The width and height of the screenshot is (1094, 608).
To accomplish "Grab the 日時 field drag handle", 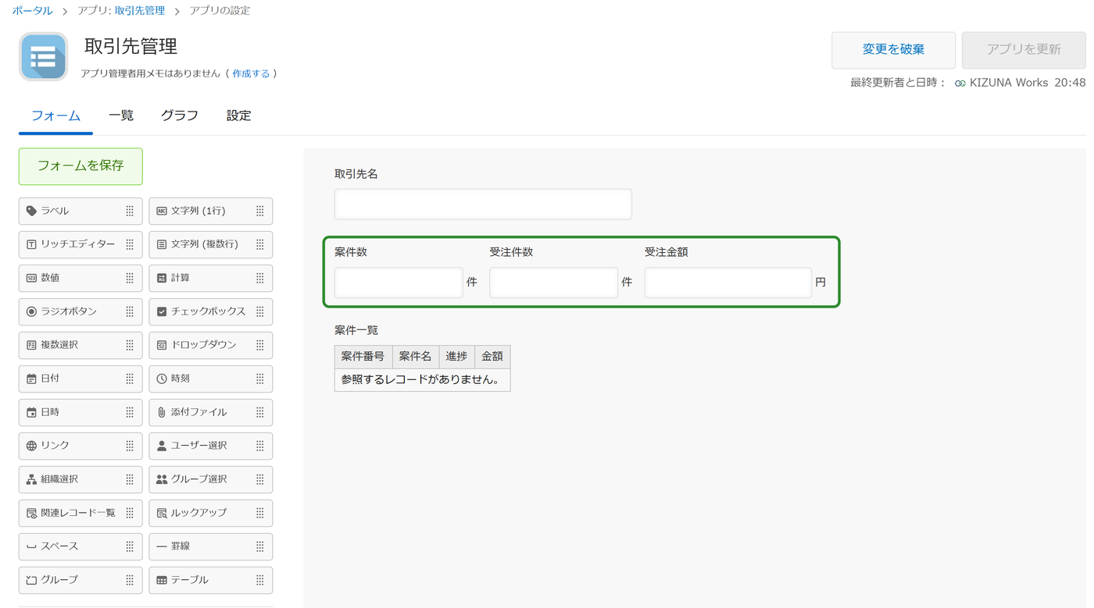I will coord(130,412).
